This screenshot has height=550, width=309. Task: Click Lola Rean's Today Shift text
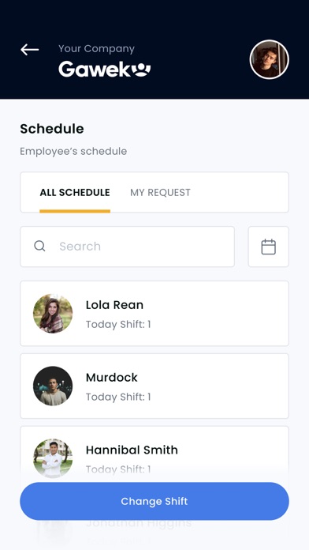point(118,324)
